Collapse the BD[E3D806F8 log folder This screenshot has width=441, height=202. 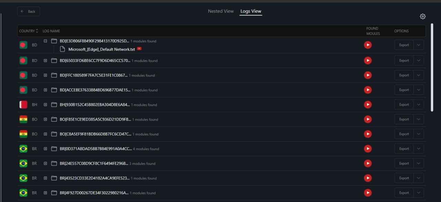(45, 41)
